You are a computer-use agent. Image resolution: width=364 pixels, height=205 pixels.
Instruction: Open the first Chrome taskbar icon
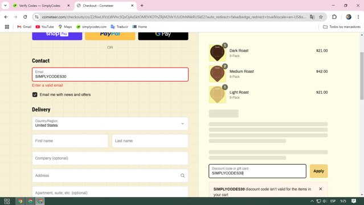click(20, 201)
